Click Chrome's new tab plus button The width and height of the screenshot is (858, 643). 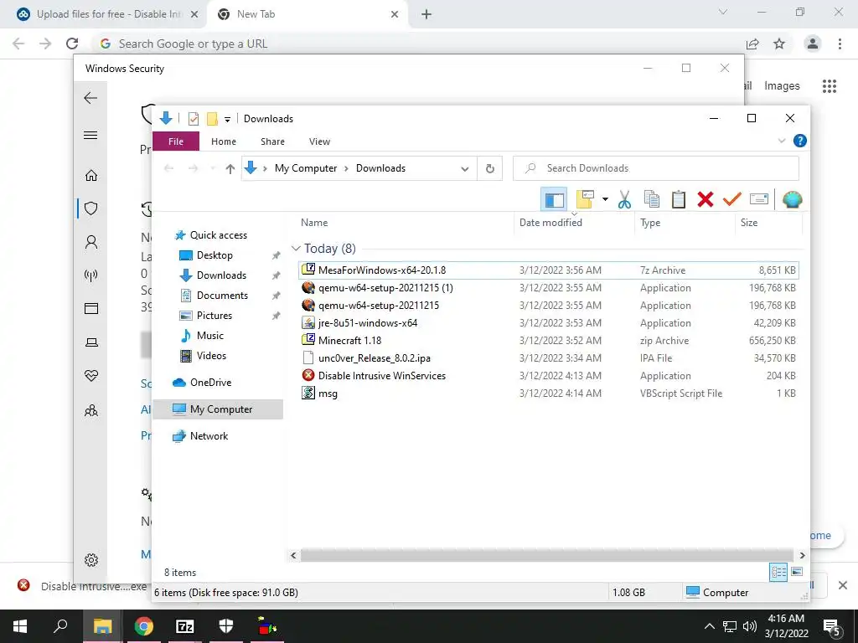point(426,15)
